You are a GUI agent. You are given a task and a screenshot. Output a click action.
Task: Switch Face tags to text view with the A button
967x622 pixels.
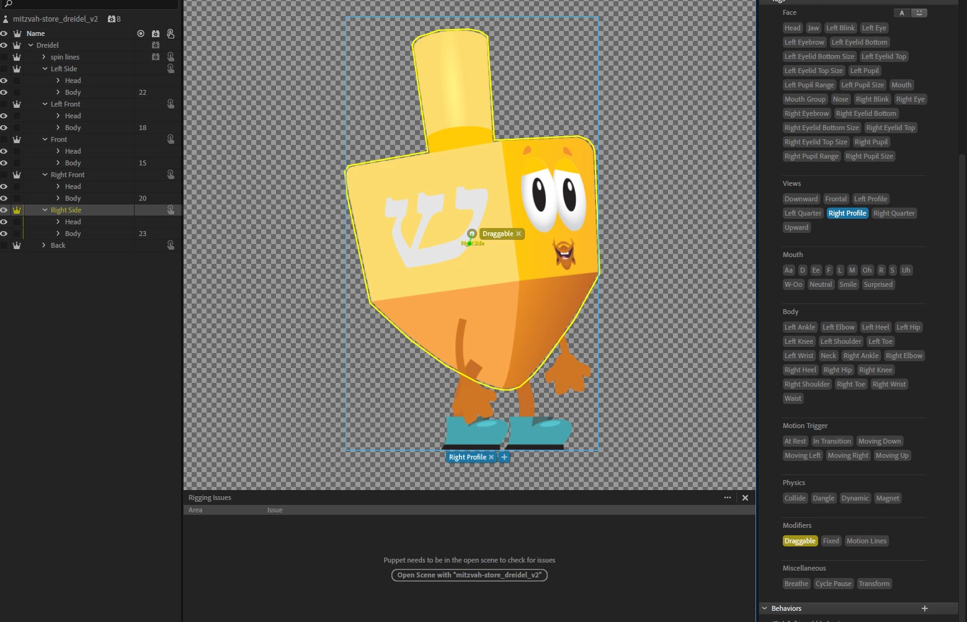coord(902,13)
